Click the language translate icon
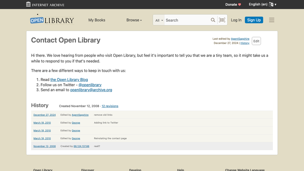This screenshot has width=304, height=171. [271, 5]
